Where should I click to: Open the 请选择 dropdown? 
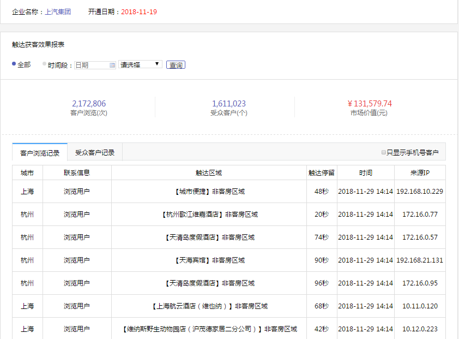tap(140, 64)
